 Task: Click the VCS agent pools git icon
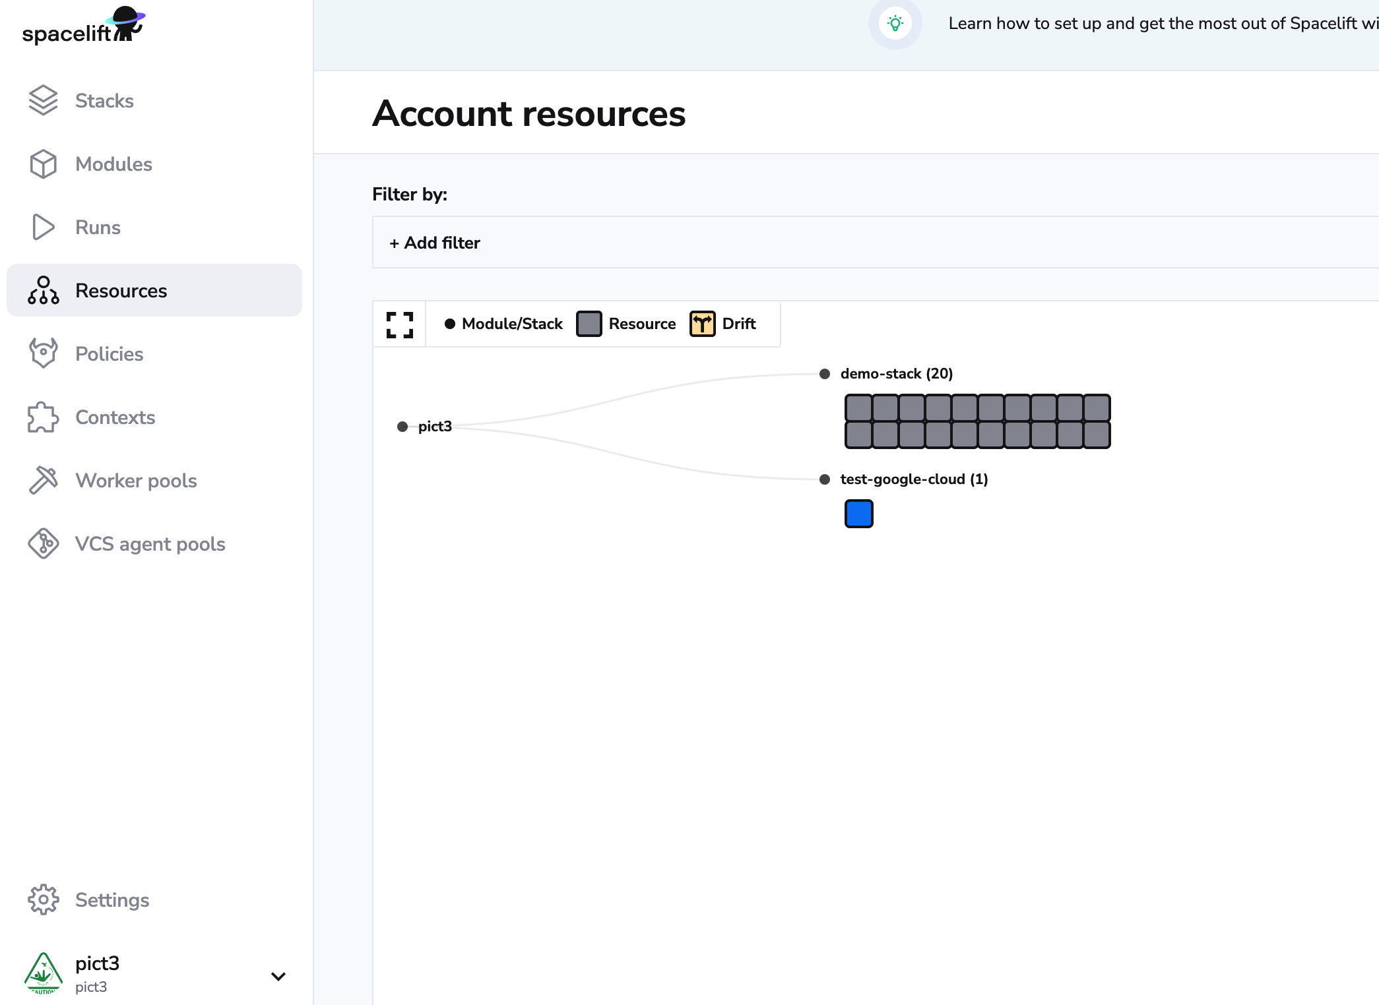click(x=44, y=543)
